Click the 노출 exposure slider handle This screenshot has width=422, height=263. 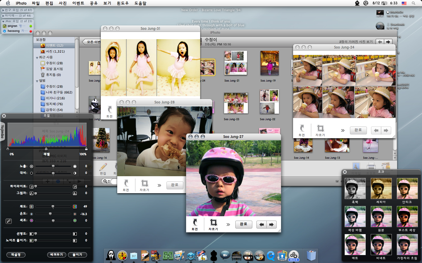click(53, 166)
